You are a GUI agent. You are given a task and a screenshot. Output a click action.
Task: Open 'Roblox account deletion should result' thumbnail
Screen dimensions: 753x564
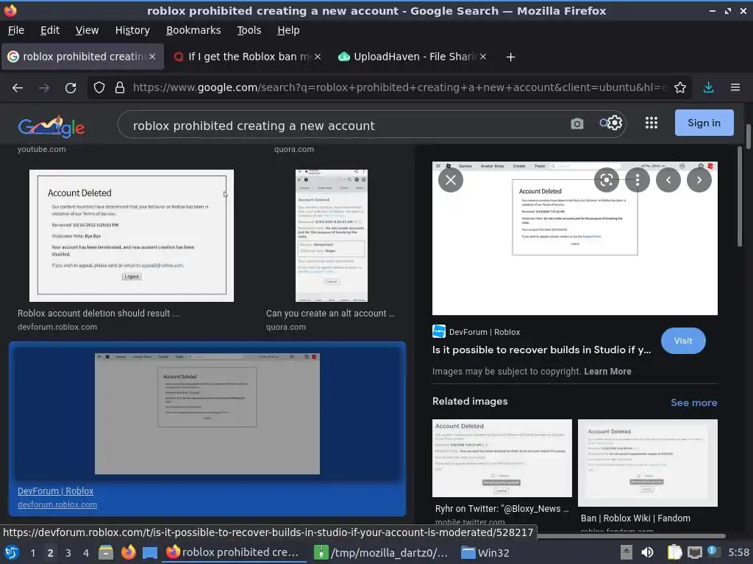point(132,236)
